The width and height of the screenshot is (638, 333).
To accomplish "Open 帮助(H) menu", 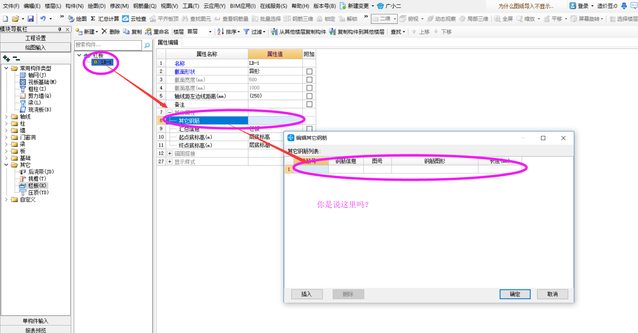I will (x=300, y=6).
